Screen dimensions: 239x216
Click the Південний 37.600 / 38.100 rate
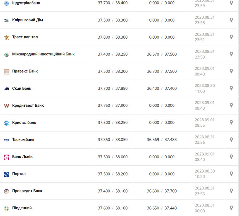(113, 208)
